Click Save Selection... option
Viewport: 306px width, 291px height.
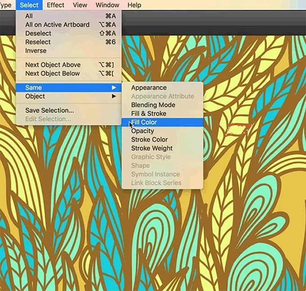[x=49, y=110]
